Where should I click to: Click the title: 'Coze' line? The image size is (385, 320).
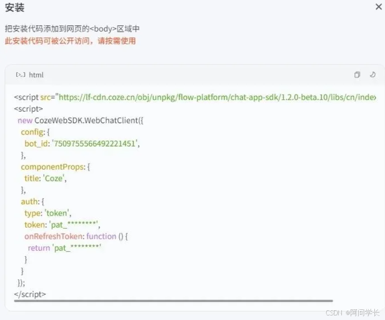point(46,178)
